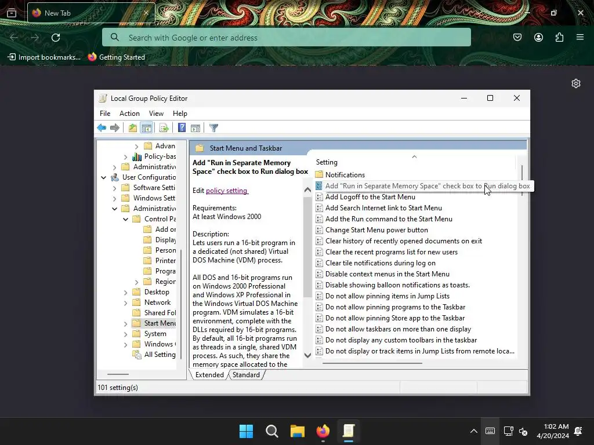Select Disable context menus in the Start Menu

pos(387,273)
